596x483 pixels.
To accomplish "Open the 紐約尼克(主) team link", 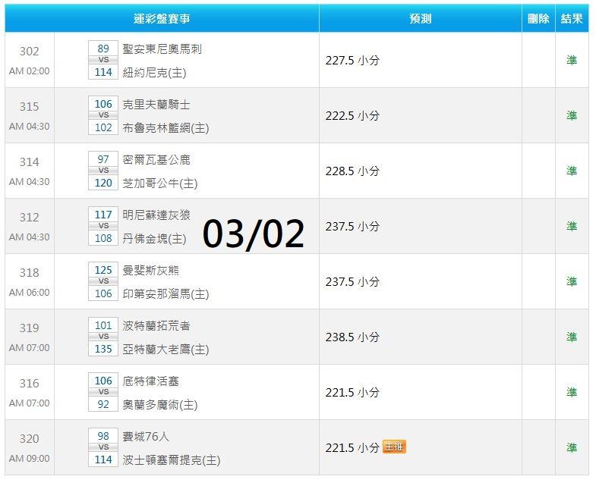I will [x=154, y=73].
